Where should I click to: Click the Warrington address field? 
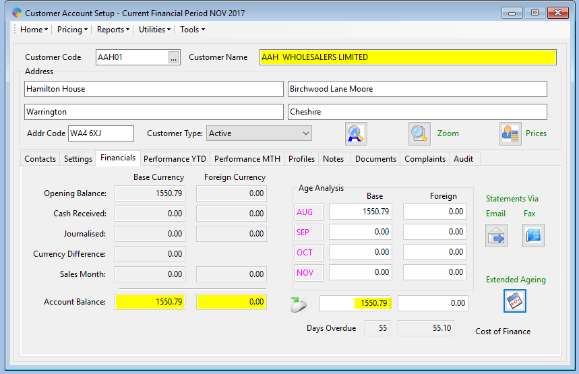pyautogui.click(x=154, y=112)
